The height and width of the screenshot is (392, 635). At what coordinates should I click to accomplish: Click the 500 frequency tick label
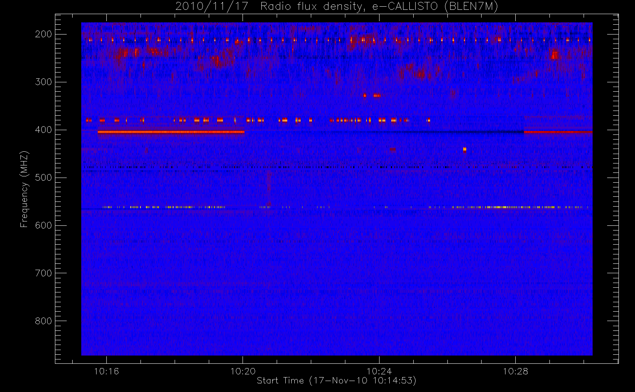click(44, 178)
